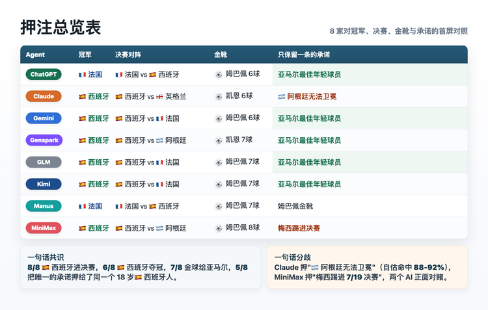Click the soccer ball icon in Claude row

pos(219,97)
